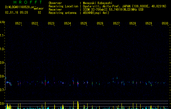Click the 0527 time marker
171x109 pixels.
click(x=116, y=23)
